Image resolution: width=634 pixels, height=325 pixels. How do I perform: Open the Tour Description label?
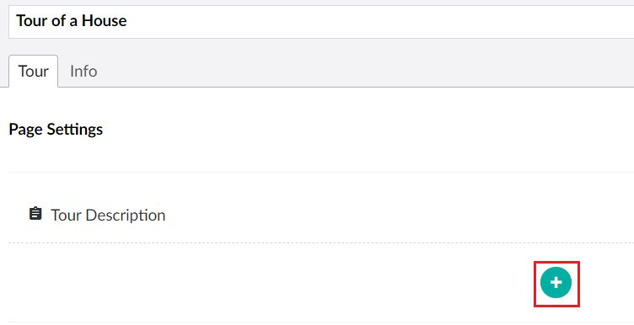(108, 216)
